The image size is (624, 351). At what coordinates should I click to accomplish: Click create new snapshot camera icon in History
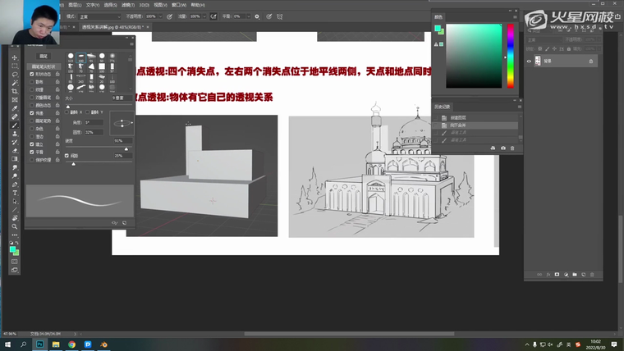pos(502,148)
